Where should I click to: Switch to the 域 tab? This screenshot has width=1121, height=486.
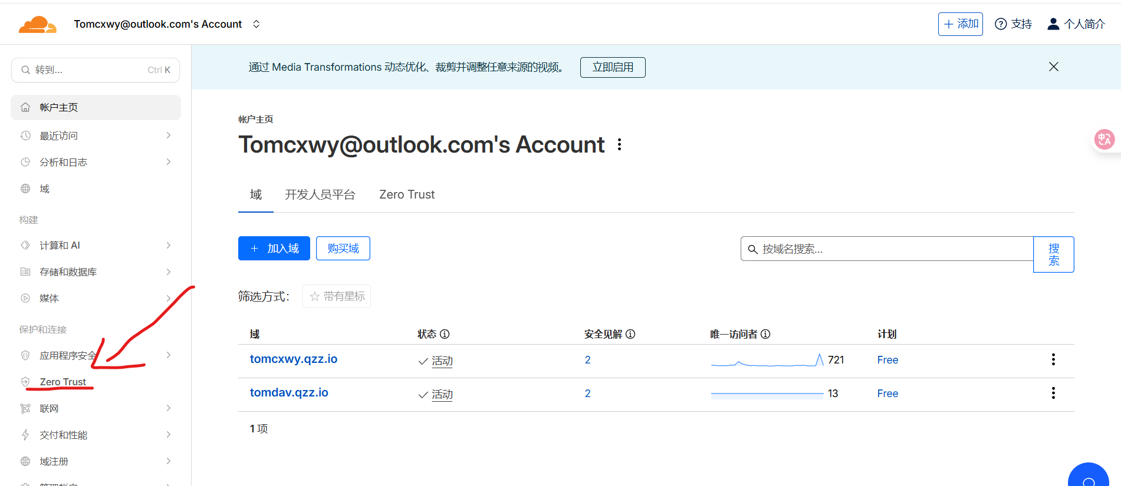255,194
